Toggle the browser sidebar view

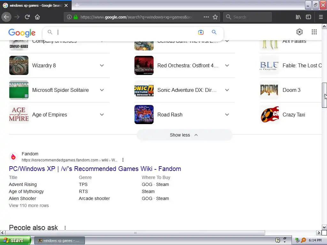[308, 17]
